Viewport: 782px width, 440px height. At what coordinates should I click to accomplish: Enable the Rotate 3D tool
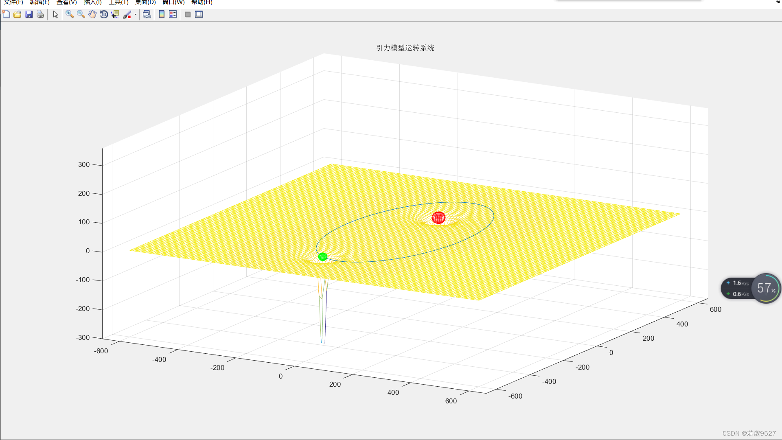(x=104, y=15)
